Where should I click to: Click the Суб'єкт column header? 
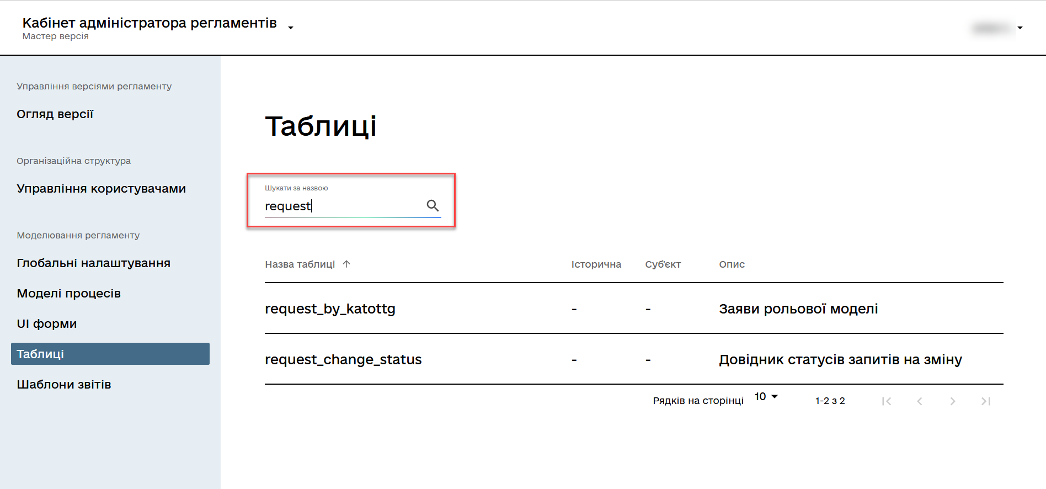coord(663,264)
